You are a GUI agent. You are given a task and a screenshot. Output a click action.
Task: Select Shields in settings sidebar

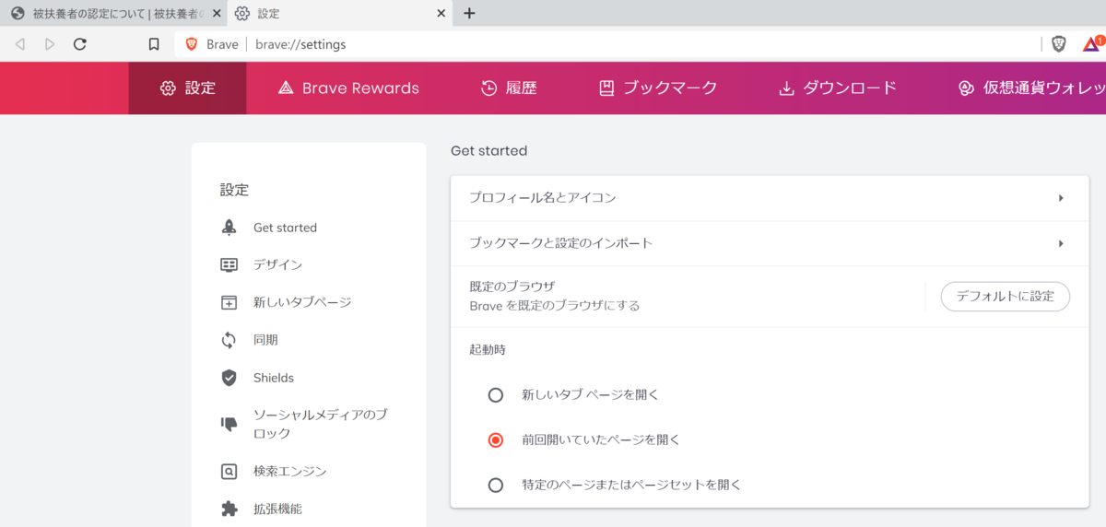(x=274, y=378)
